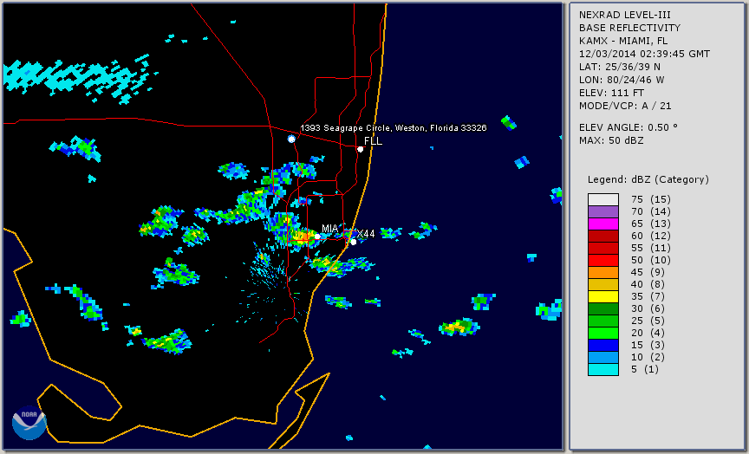Click the 'KAMX - MIAMI, FL' station text
Screen dimensions: 749x454
point(623,41)
